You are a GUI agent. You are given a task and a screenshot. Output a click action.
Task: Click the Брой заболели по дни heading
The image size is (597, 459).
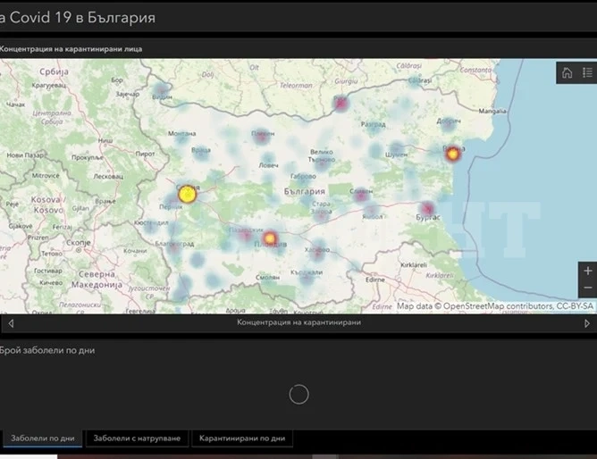47,350
